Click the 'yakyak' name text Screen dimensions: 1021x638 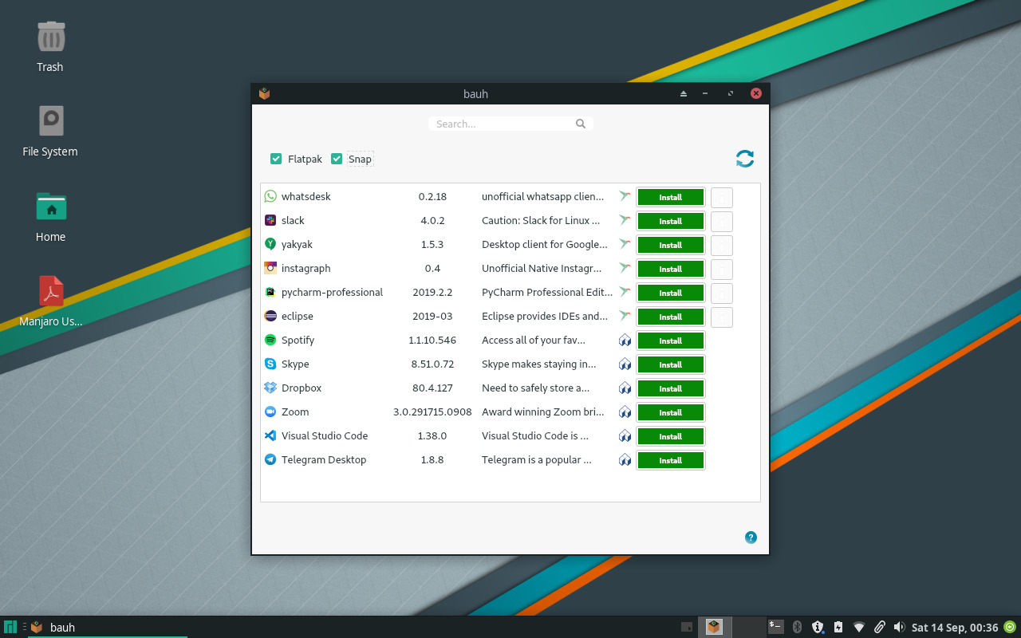click(297, 244)
